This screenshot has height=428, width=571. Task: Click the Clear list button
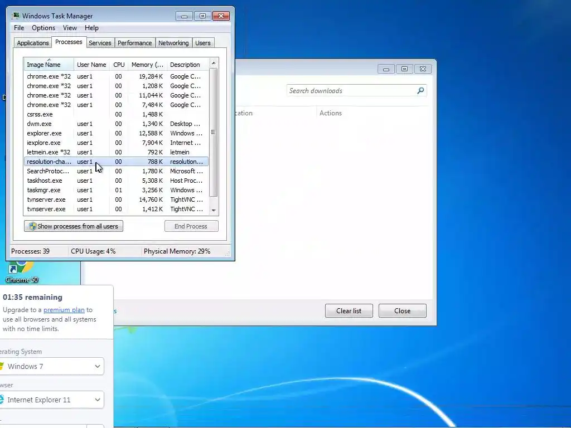point(349,311)
